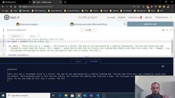The height and width of the screenshot is (98, 175).
Task: Open the Computer Science bookmarks folder
Action: click(72, 11)
